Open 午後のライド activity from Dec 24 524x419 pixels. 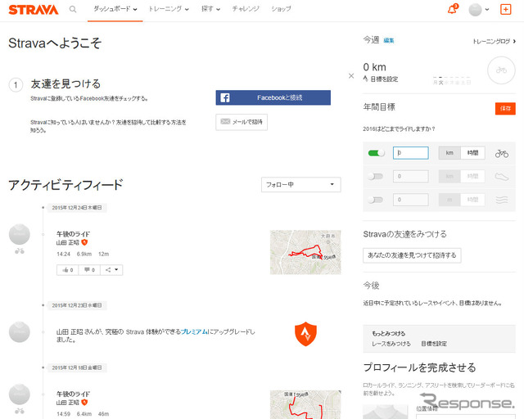(73, 234)
